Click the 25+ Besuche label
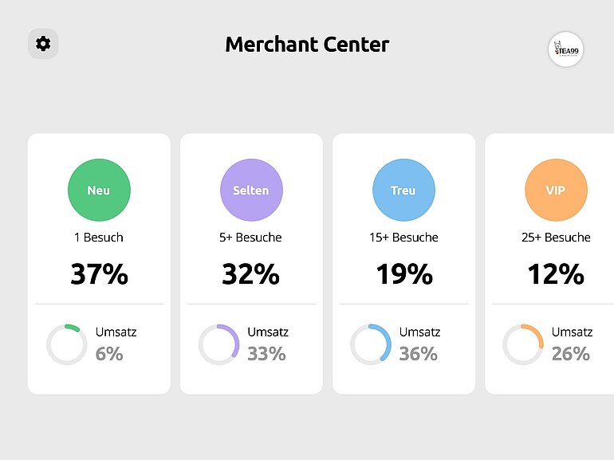The width and height of the screenshot is (614, 460). click(556, 238)
